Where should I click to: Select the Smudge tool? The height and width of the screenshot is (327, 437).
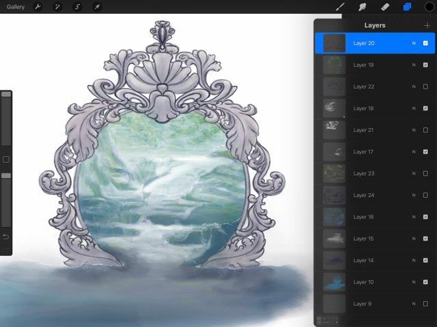point(363,7)
